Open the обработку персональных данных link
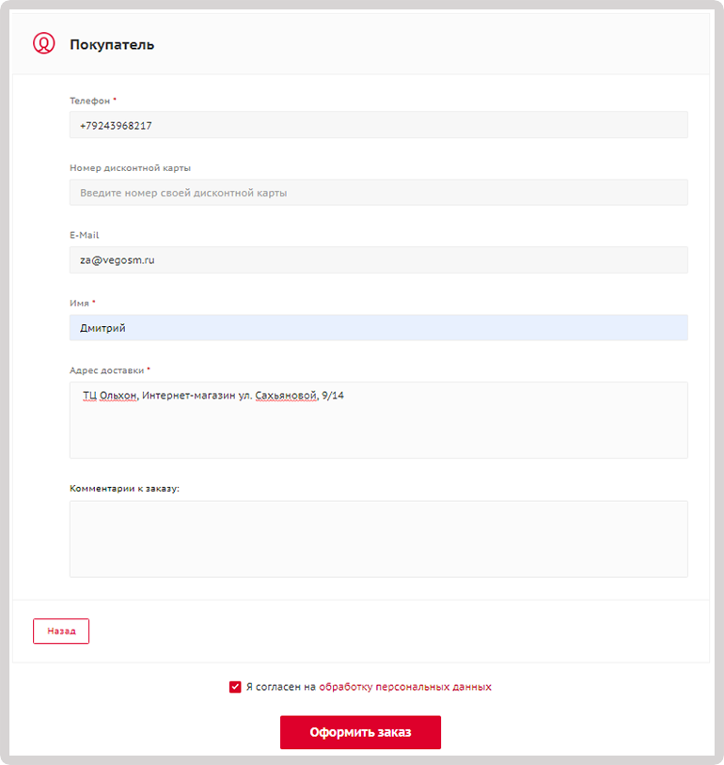This screenshot has height=765, width=724. (405, 687)
